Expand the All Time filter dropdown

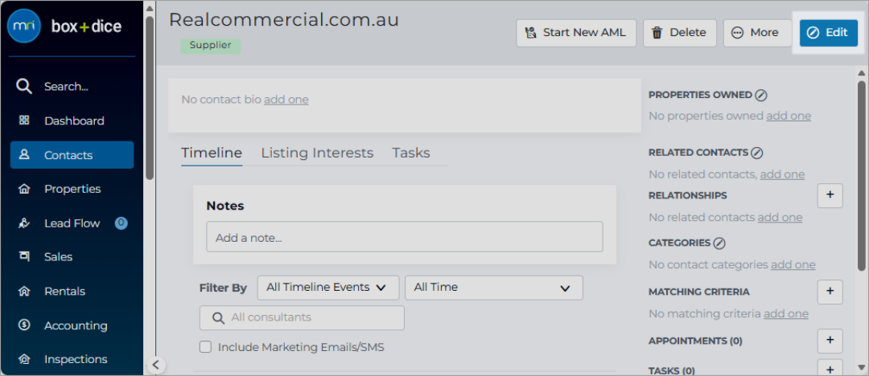click(494, 288)
